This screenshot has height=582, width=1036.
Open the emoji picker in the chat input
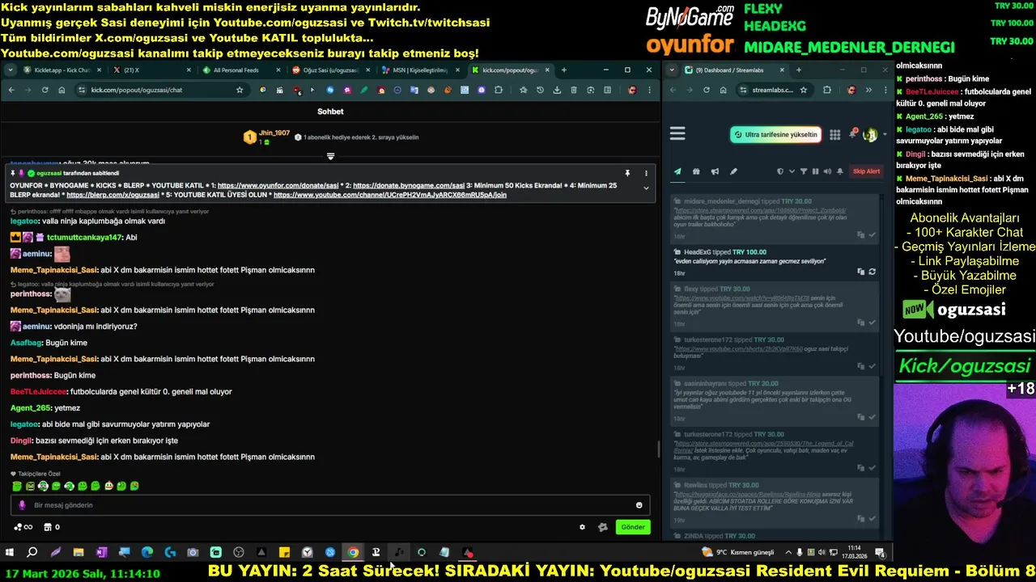tap(639, 505)
